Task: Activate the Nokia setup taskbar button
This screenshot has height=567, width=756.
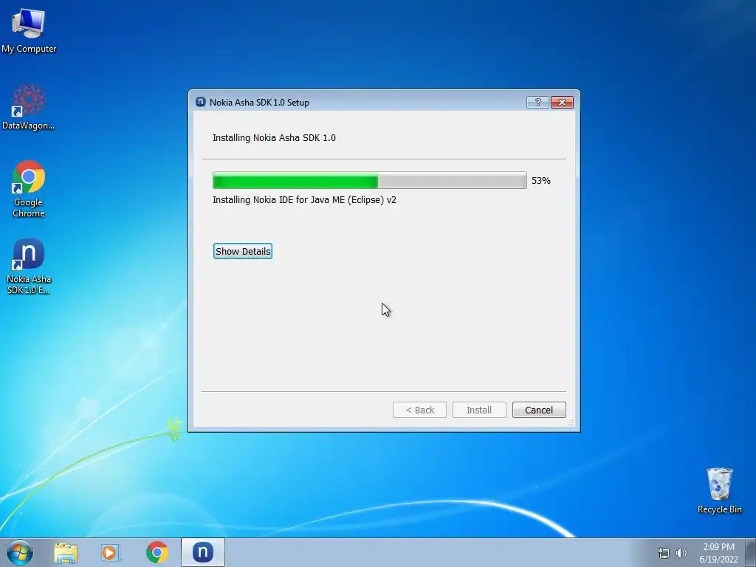Action: click(203, 552)
